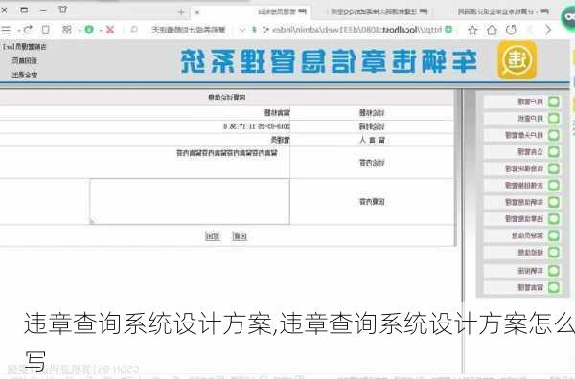Viewport: 575px width, 379px height.
Task: Click the 留言标题 value
Action: 277,113
